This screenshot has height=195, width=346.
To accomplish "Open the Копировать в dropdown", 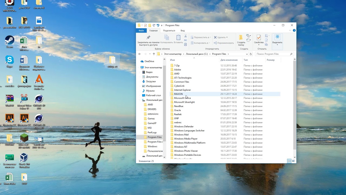I will [x=200, y=43].
